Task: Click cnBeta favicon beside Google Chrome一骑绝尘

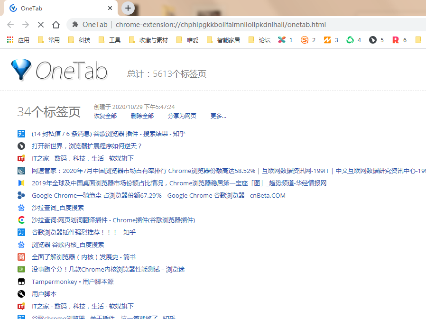Action: click(21, 195)
